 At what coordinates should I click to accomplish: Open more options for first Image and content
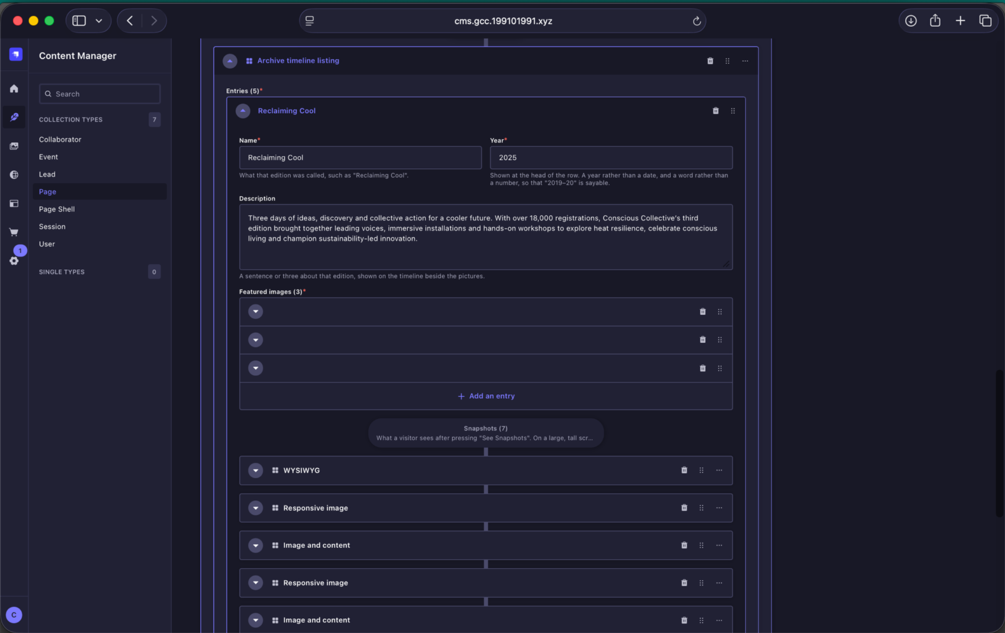[x=719, y=545]
